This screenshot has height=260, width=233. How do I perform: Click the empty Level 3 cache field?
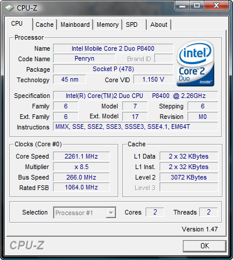(x=189, y=188)
